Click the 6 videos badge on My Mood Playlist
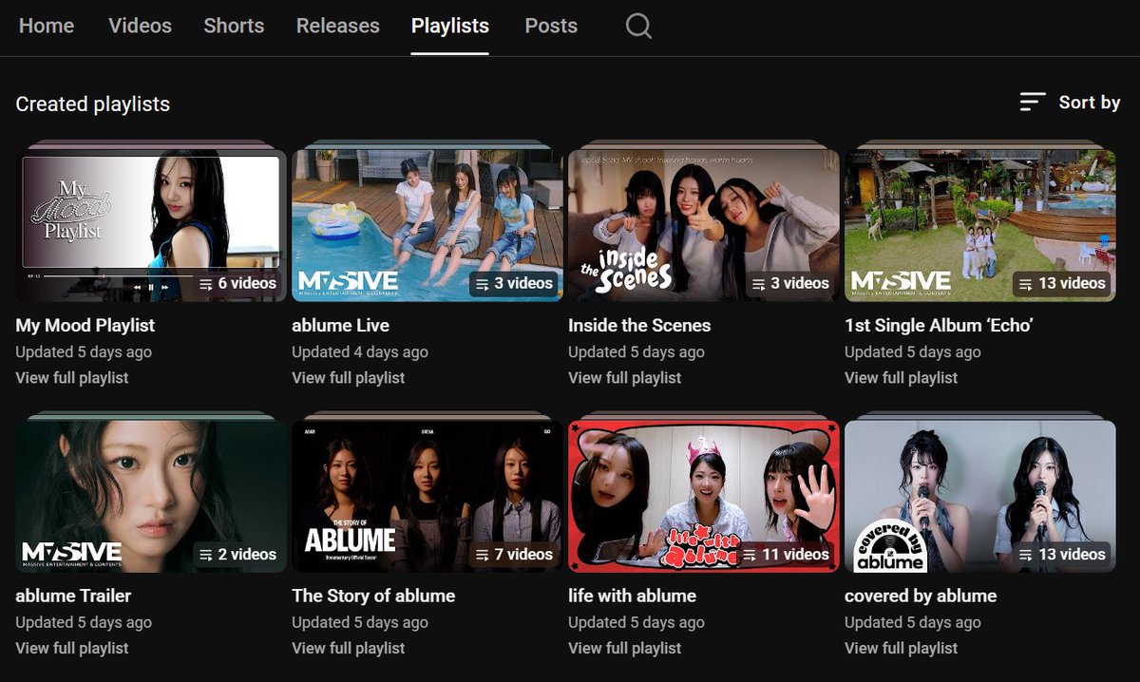 click(x=237, y=283)
